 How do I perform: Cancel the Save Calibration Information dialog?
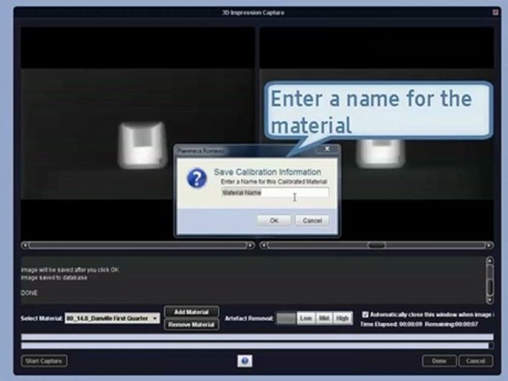(312, 221)
